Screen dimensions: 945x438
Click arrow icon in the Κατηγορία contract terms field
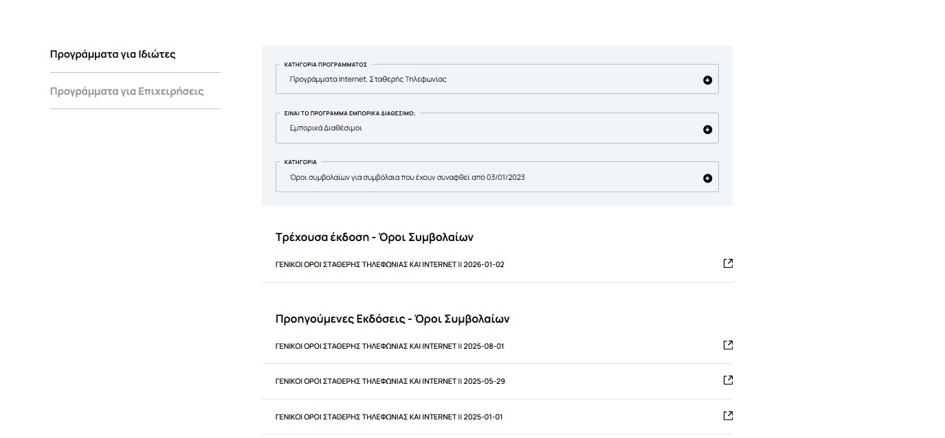tap(707, 178)
